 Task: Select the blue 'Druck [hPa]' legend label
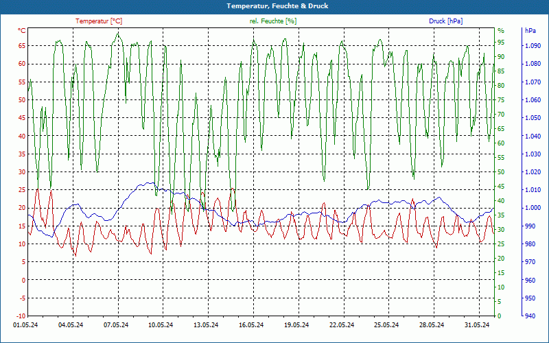445,21
